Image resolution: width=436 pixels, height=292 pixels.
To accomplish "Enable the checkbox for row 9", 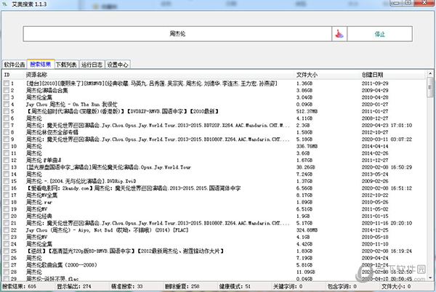I will pos(6,139).
